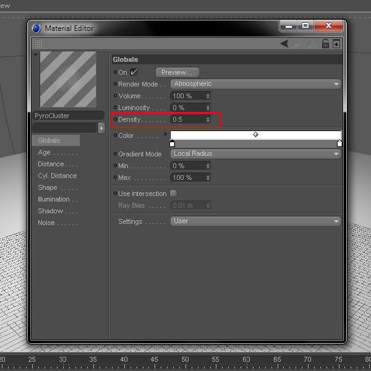The image size is (371, 371).
Task: Click the new window plus icon
Action: pos(336,44)
